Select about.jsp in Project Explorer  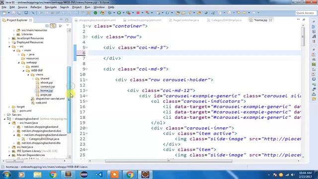click(46, 83)
